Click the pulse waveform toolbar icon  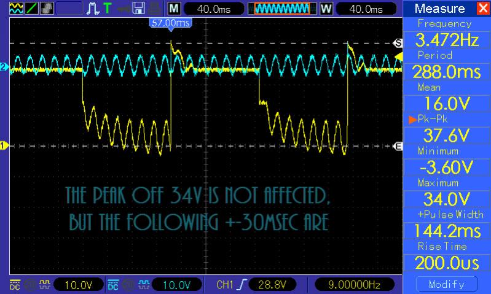click(x=93, y=9)
